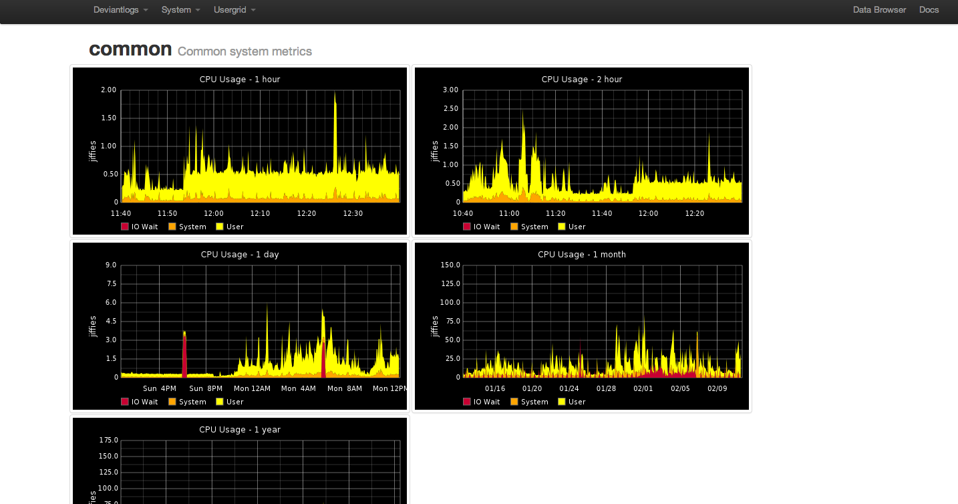Open the Docs link
Image resolution: width=958 pixels, height=504 pixels.
coord(929,10)
